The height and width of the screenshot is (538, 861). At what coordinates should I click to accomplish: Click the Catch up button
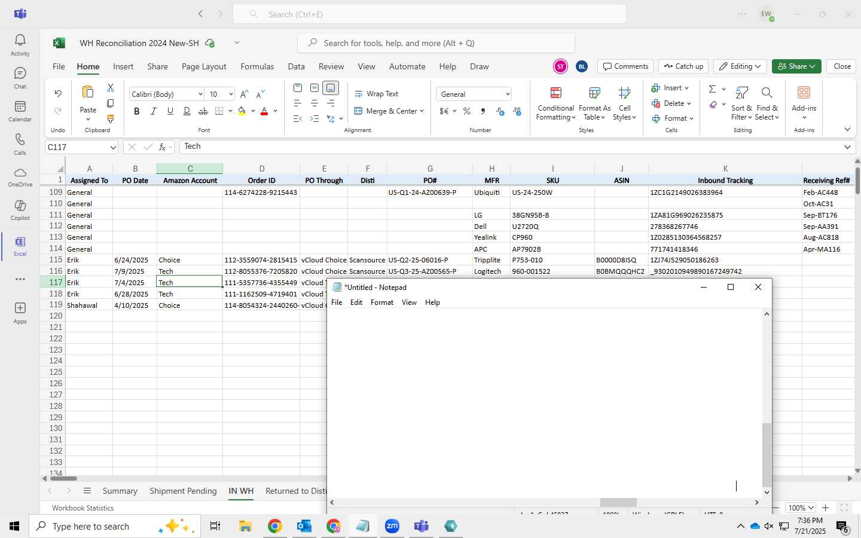pos(683,66)
